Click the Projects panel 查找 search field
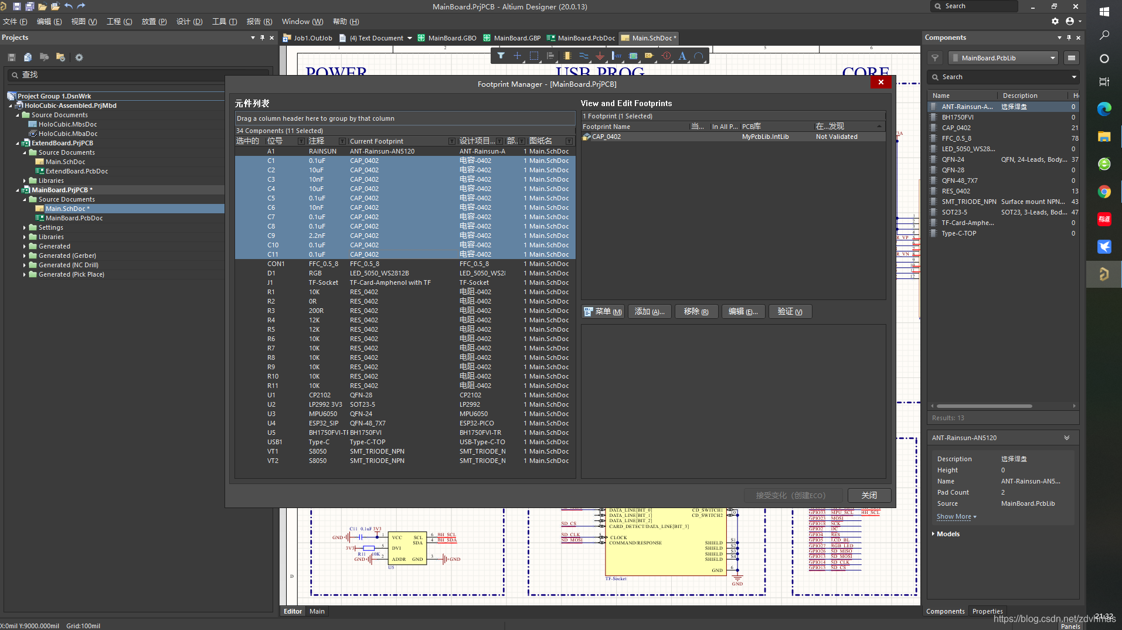 coord(138,75)
